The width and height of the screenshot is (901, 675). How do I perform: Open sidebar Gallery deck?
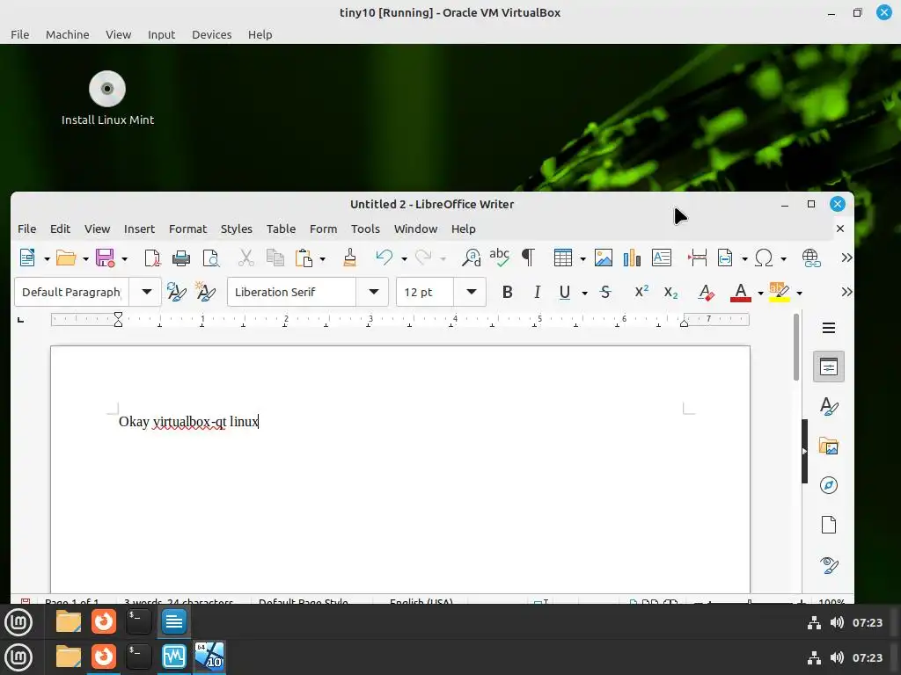click(829, 446)
